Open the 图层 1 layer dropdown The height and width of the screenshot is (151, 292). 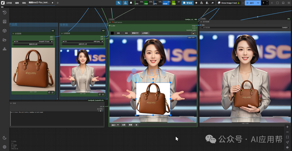coord(115,125)
